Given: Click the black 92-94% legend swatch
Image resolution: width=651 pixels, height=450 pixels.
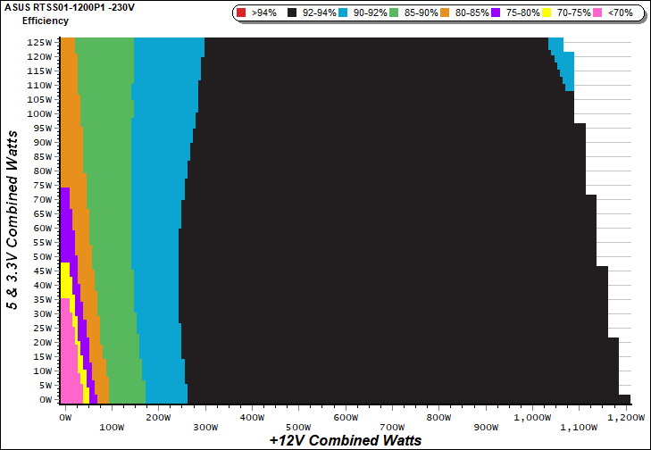Looking at the screenshot, I should [291, 13].
